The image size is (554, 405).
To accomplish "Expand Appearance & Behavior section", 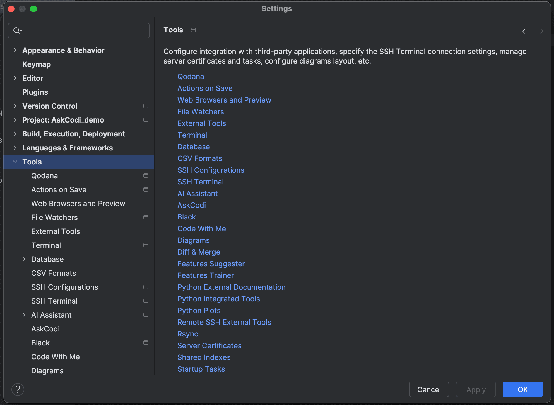I will 16,50.
